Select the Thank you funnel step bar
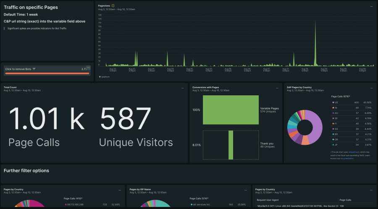The height and width of the screenshot is (209, 378). [231, 145]
